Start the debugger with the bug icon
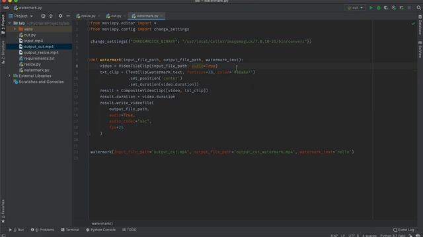This screenshot has width=423, height=237. coord(379,8)
